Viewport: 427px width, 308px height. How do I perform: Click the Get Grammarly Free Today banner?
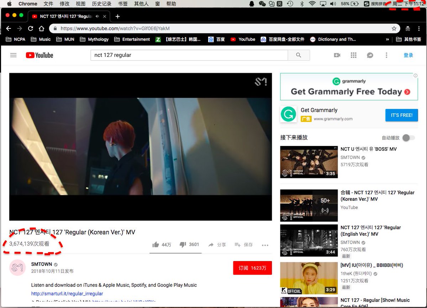click(x=349, y=87)
